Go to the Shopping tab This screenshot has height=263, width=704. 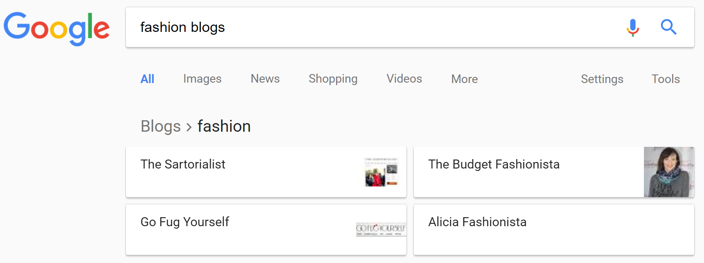pos(333,79)
